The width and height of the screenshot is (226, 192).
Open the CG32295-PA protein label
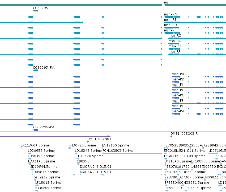click(44, 127)
